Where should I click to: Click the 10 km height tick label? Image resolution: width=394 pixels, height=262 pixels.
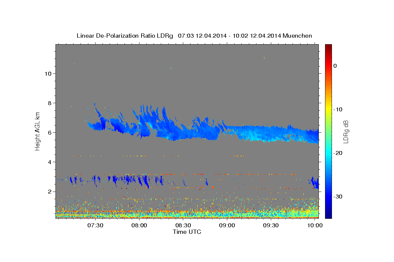47,74
